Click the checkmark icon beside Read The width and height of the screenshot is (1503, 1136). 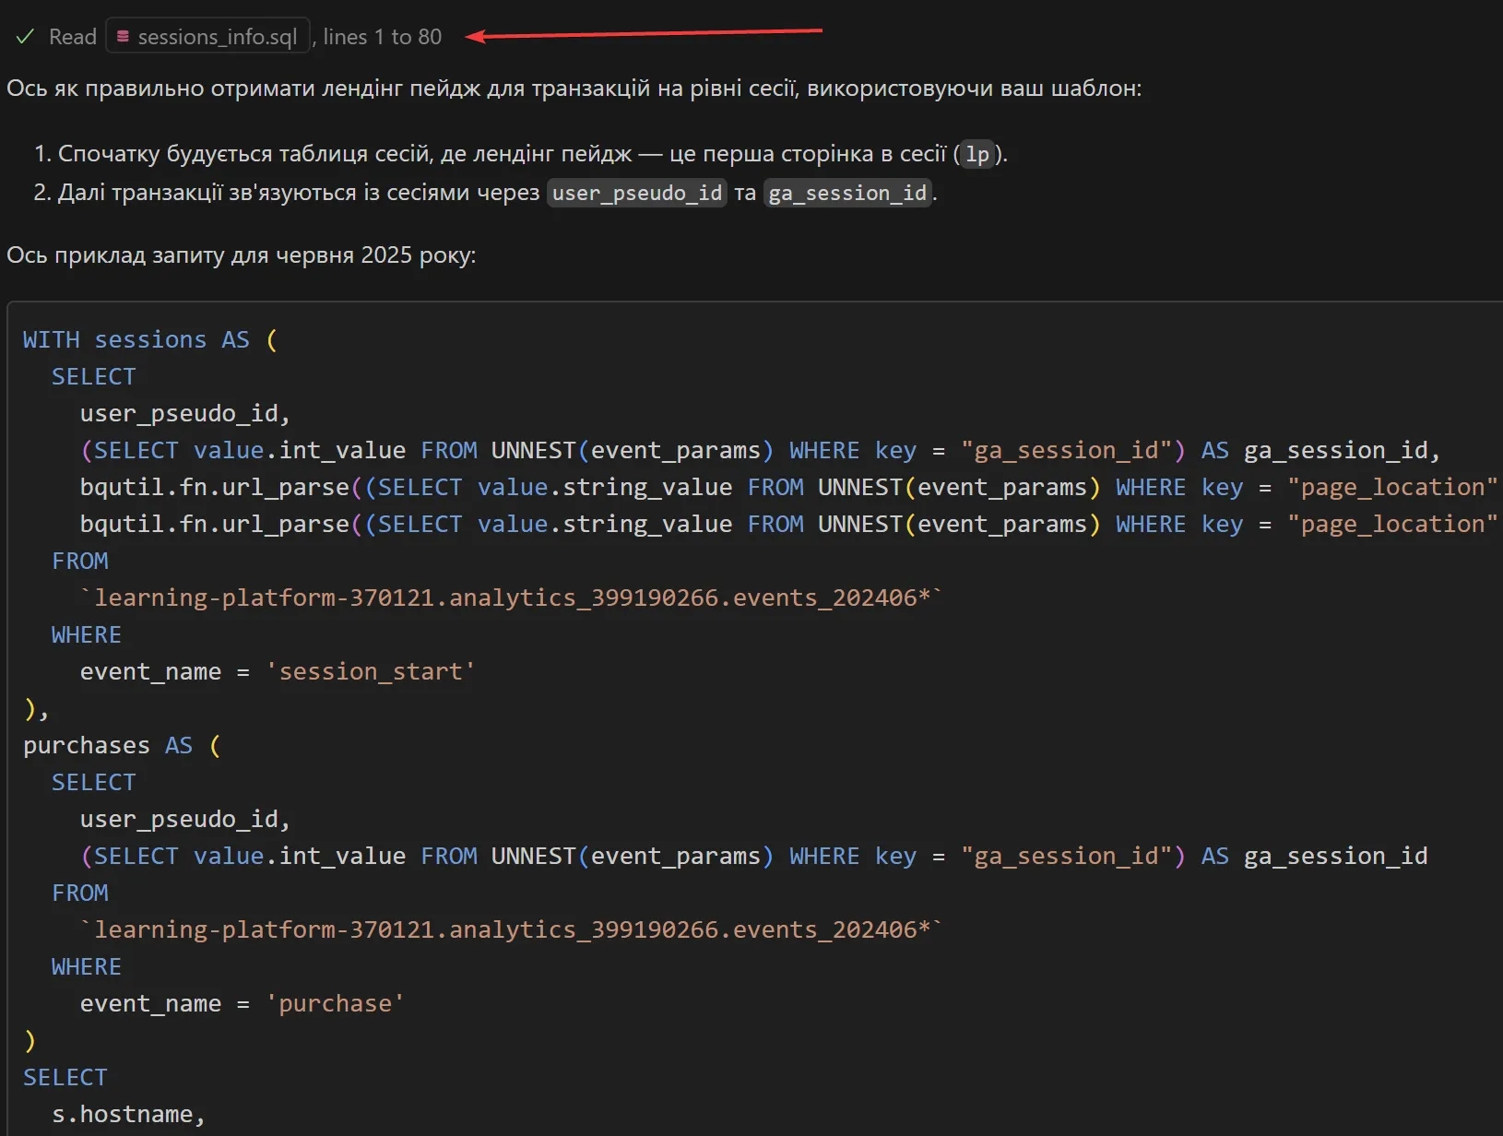[x=25, y=37]
